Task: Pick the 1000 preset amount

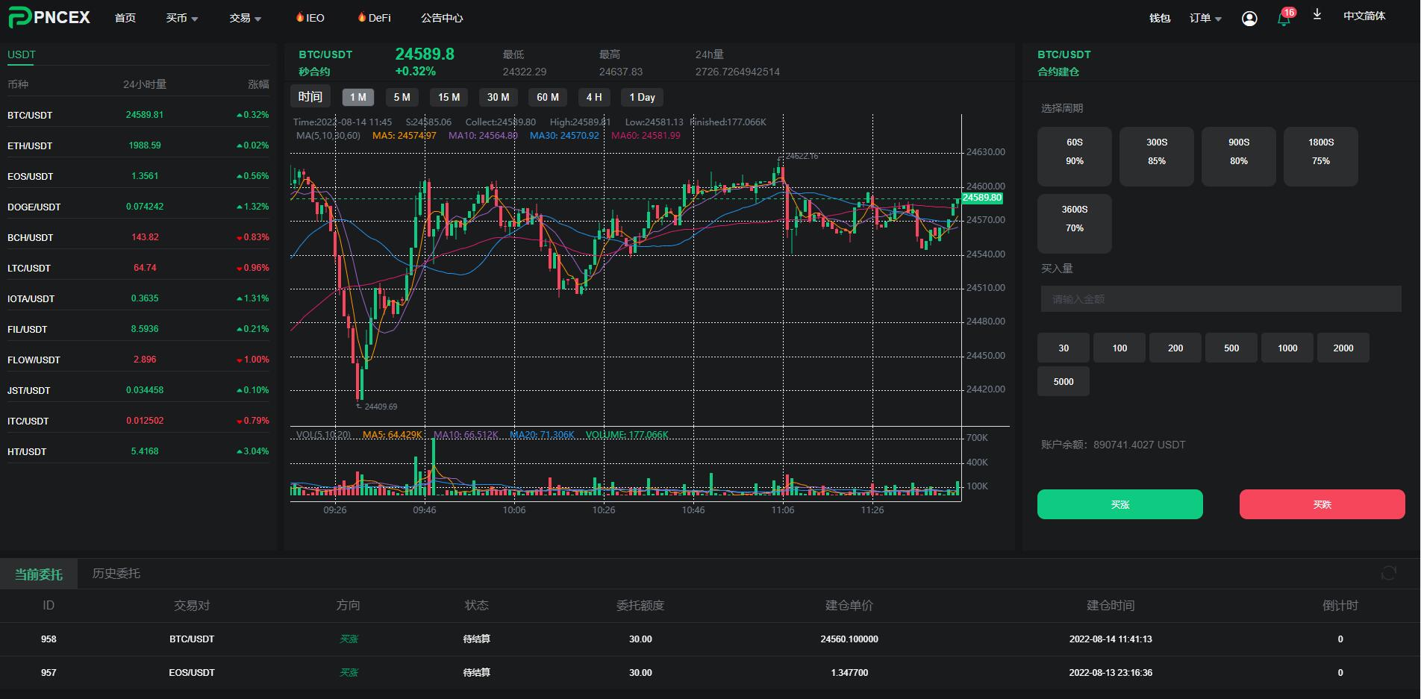Action: pos(1287,348)
